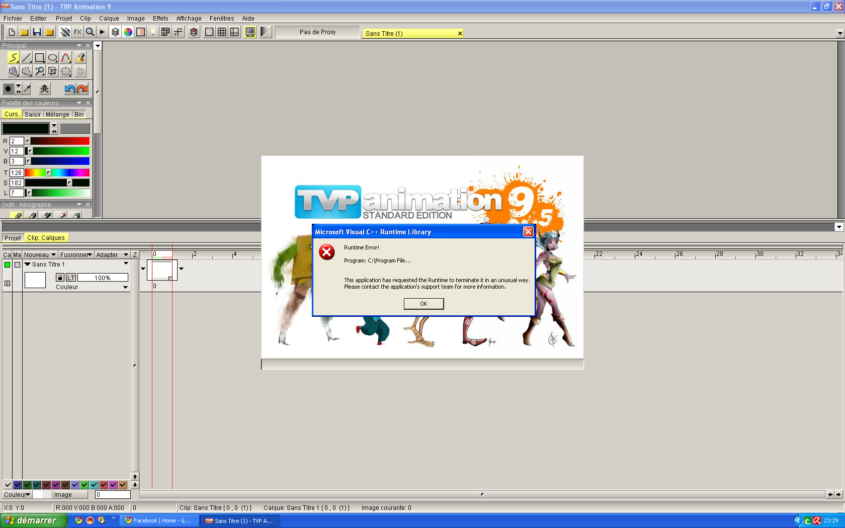Toggle the dark blue layer color group checkbox

tap(18, 485)
